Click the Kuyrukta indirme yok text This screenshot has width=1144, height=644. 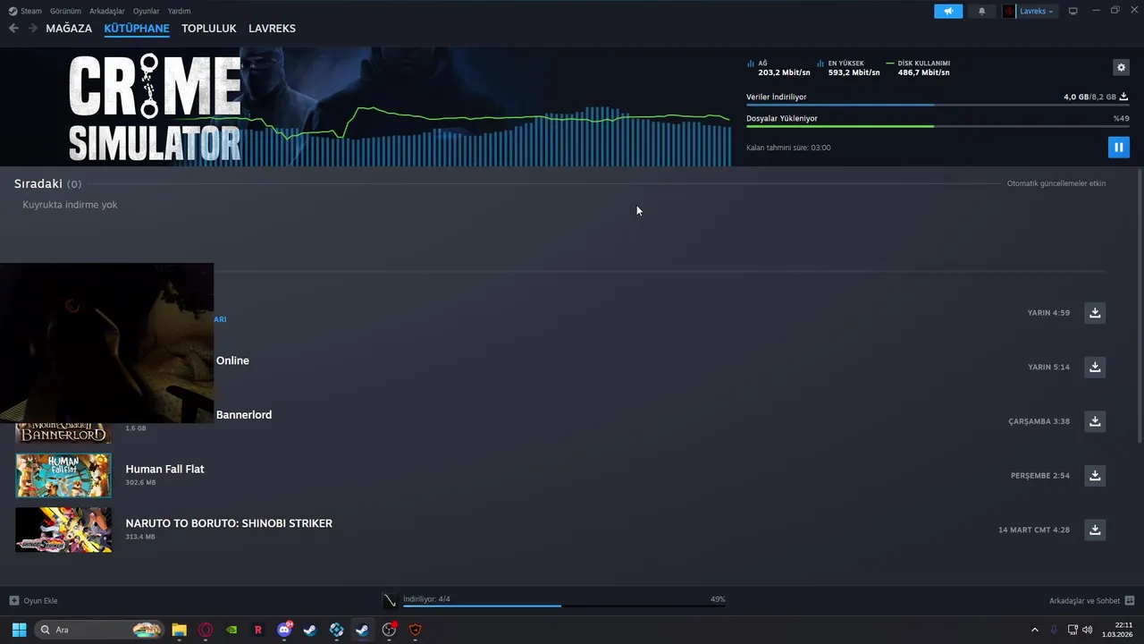click(x=70, y=205)
